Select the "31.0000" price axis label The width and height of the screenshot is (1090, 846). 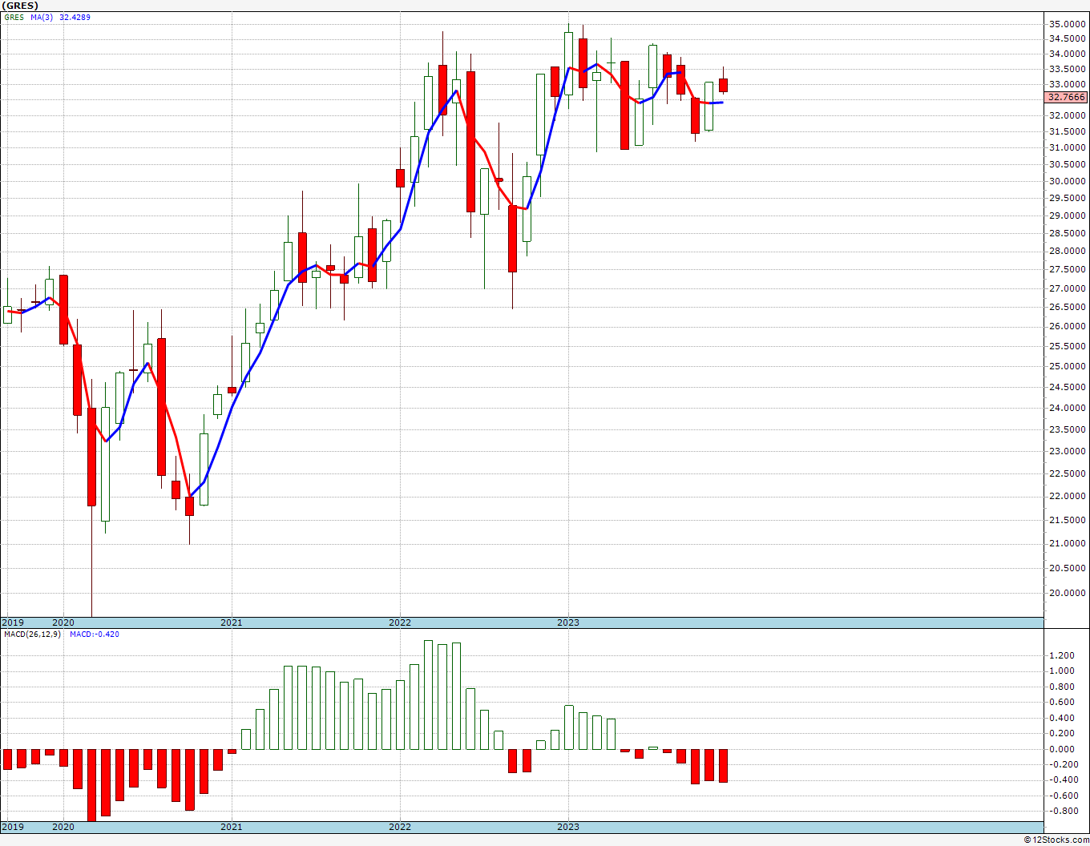[x=1068, y=148]
